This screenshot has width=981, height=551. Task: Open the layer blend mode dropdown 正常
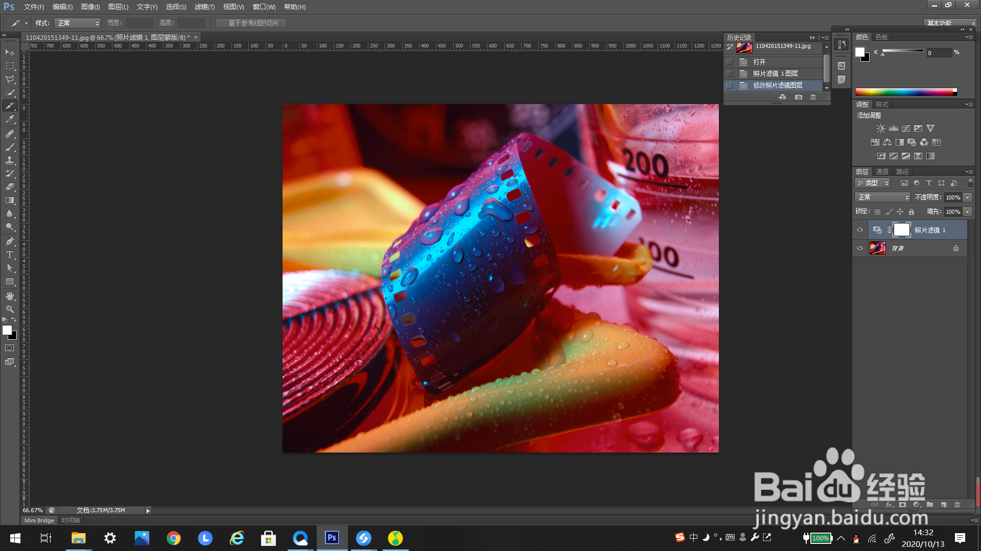(882, 197)
